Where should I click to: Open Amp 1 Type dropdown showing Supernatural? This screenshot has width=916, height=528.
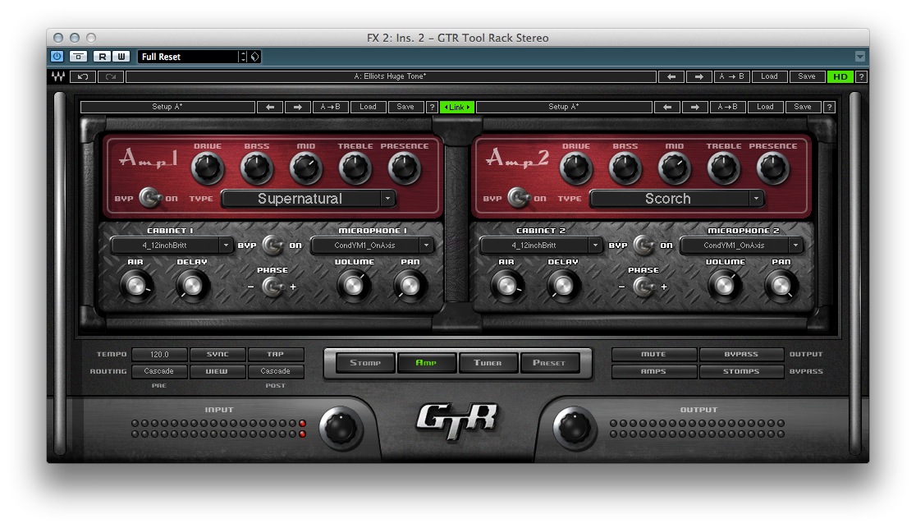click(309, 199)
